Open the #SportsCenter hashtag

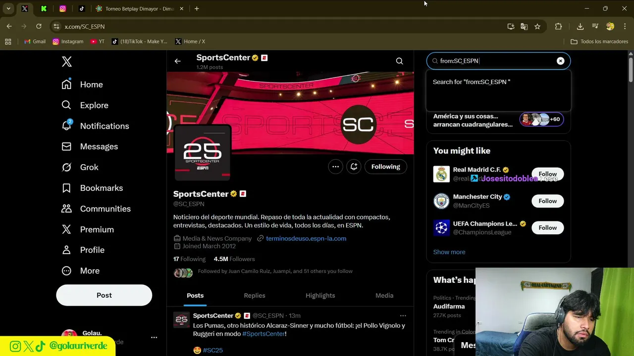(264, 334)
